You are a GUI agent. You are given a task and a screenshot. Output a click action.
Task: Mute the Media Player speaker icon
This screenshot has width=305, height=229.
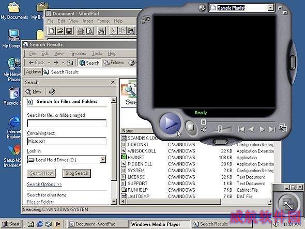coord(204,129)
